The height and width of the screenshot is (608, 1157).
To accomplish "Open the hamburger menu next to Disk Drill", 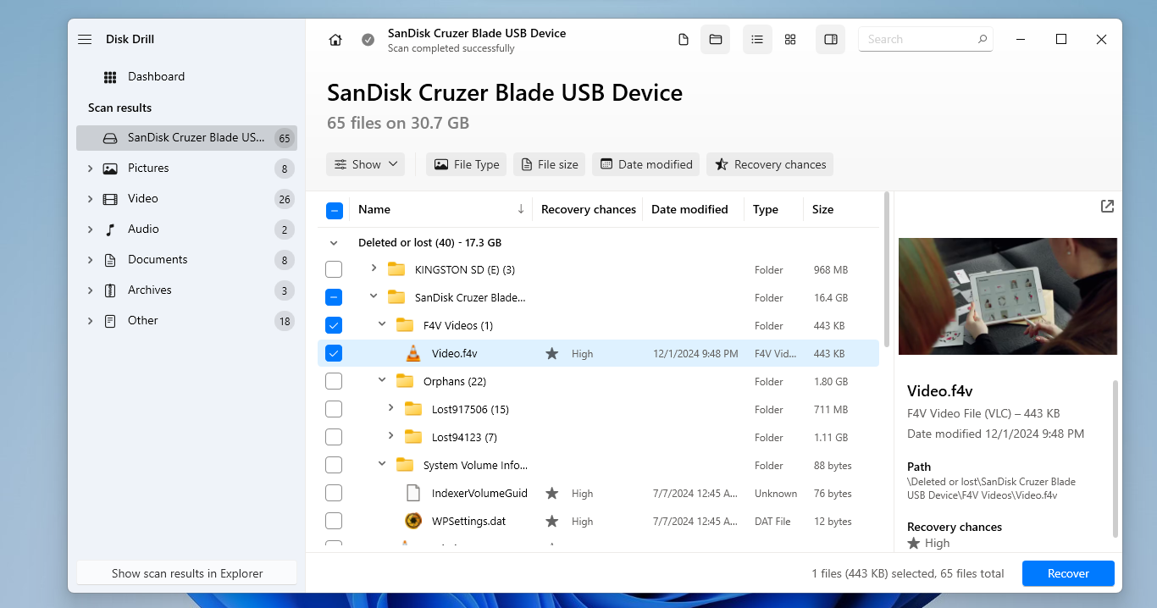I will (85, 40).
